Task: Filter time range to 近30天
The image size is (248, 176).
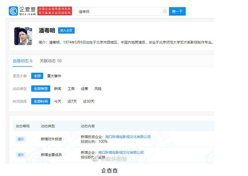Action: pos(89,101)
